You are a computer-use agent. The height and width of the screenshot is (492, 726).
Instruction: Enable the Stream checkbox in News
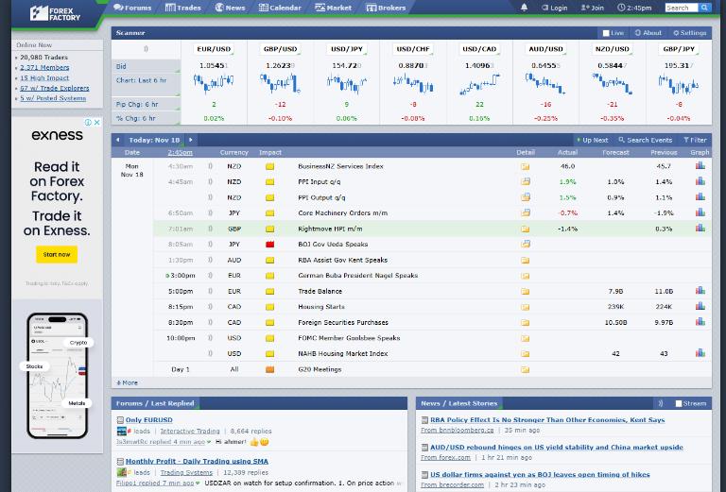click(679, 403)
